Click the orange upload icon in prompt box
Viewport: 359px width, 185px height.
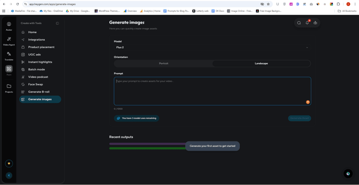(x=308, y=102)
